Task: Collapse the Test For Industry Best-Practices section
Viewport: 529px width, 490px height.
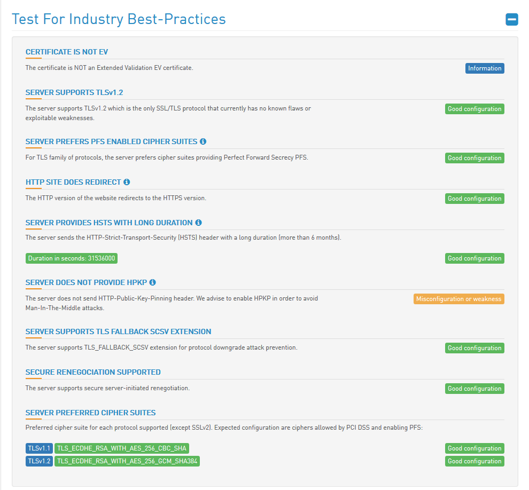Action: 511,19
